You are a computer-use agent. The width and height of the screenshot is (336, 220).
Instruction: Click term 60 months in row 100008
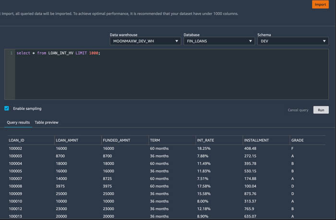point(159,186)
